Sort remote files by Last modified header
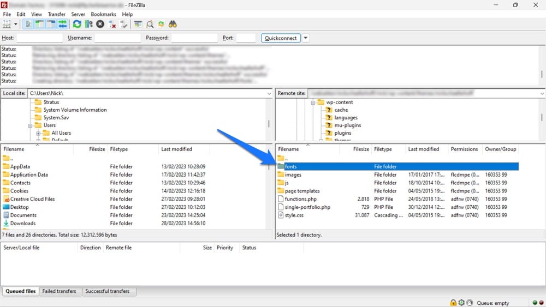 tap(424, 149)
